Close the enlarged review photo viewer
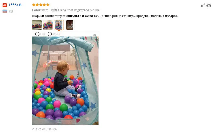This screenshot has width=213, height=133. [95, 35]
